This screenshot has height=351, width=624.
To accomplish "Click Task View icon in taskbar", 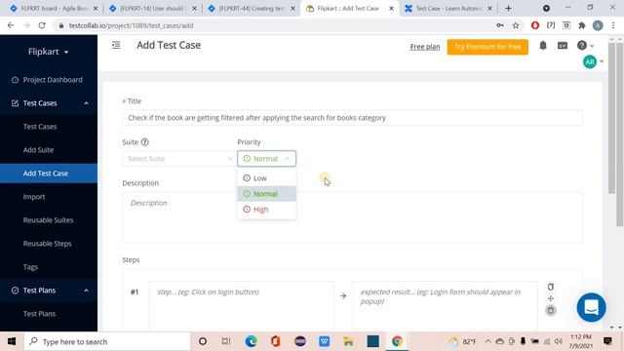I will point(226,341).
